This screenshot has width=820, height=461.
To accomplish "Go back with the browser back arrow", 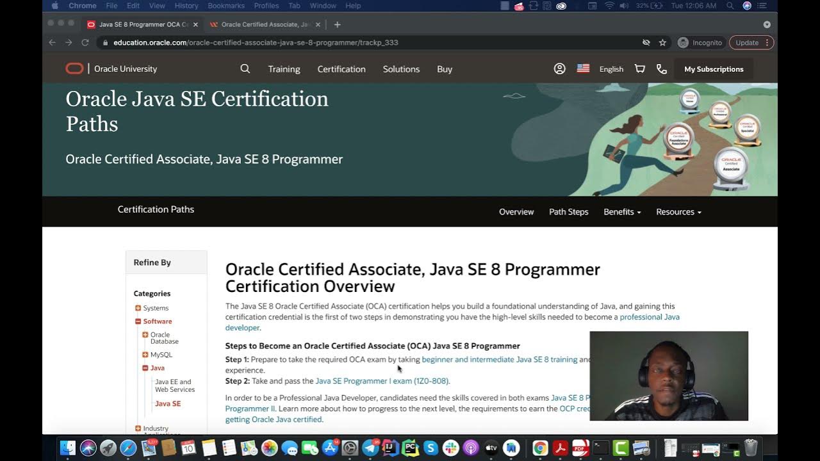I will [53, 42].
